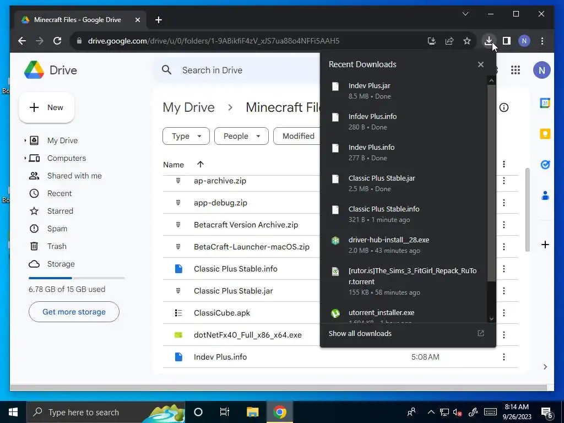Open Chrome profile avatar N in toolbar
Image resolution: width=564 pixels, height=423 pixels.
click(x=524, y=41)
